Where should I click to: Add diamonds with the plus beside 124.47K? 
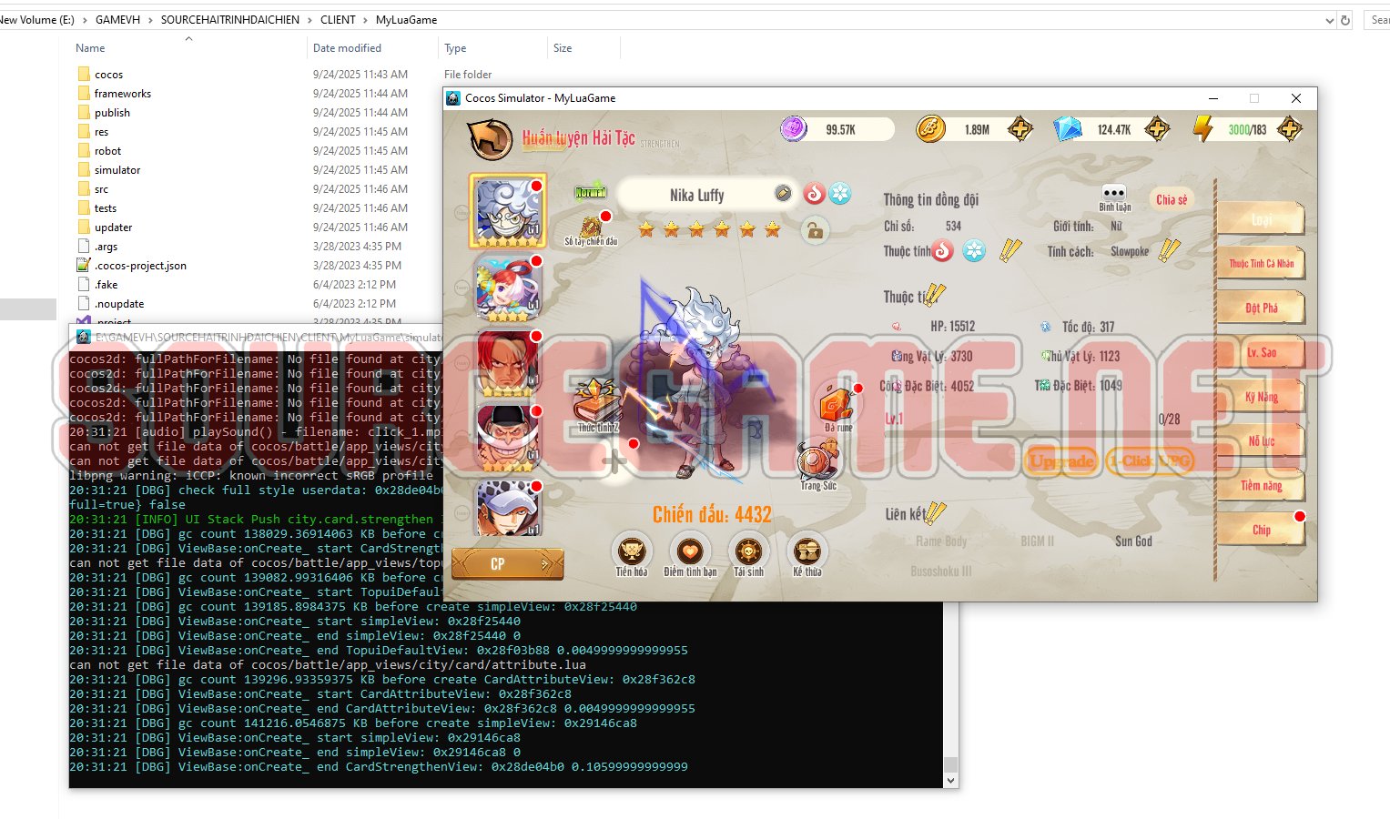point(1157,129)
